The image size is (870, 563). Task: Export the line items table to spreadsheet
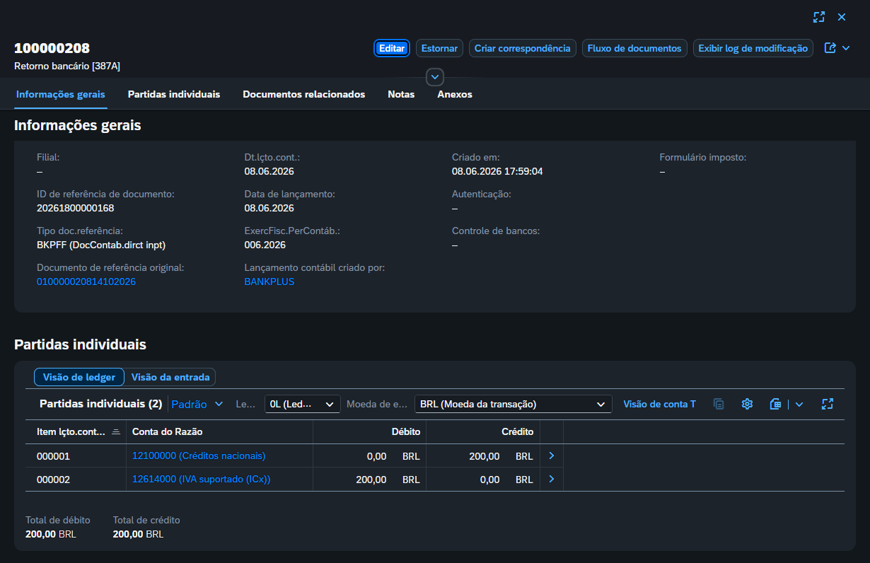tap(775, 404)
